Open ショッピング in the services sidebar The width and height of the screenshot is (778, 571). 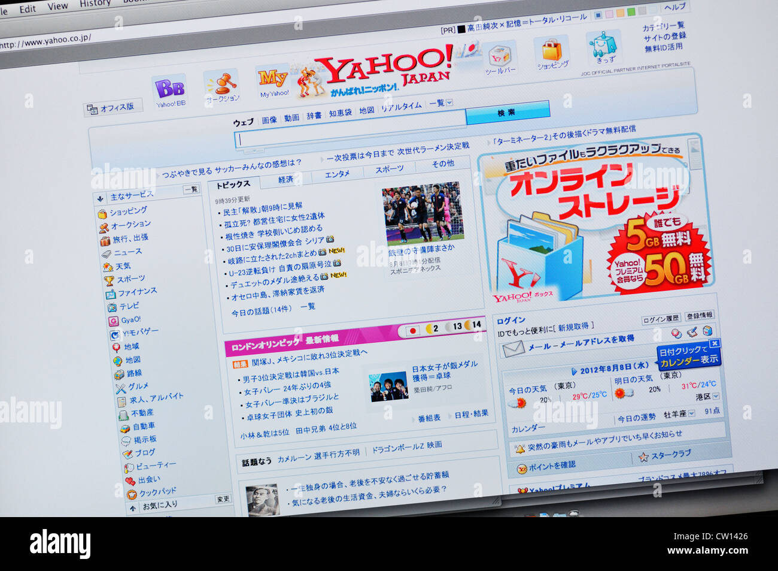(123, 212)
